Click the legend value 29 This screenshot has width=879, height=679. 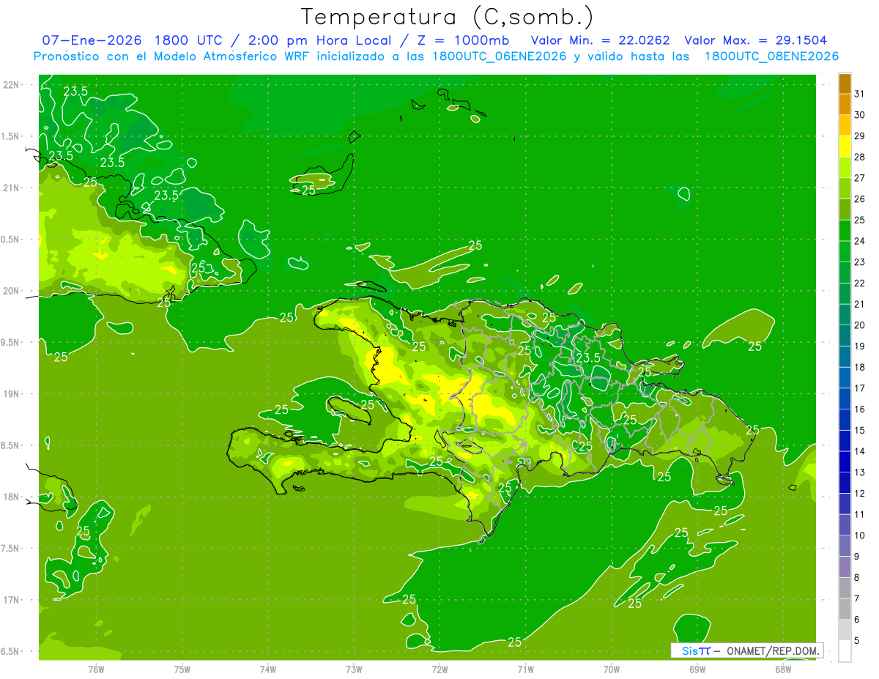coord(860,136)
